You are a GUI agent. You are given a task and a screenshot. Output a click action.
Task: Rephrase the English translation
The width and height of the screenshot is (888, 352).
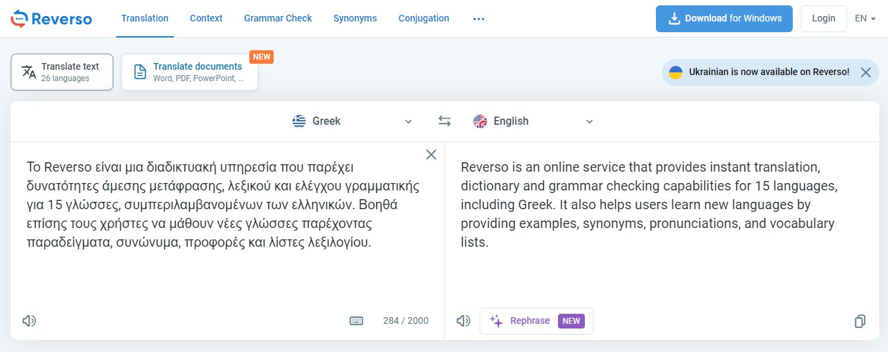tap(536, 321)
